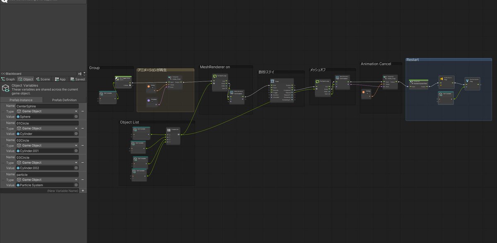Select the アニメーションが再生 group title

(x=152, y=70)
